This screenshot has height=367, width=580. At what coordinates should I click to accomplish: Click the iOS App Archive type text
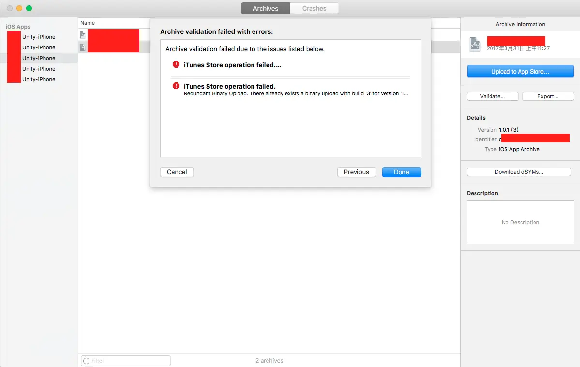pos(519,149)
